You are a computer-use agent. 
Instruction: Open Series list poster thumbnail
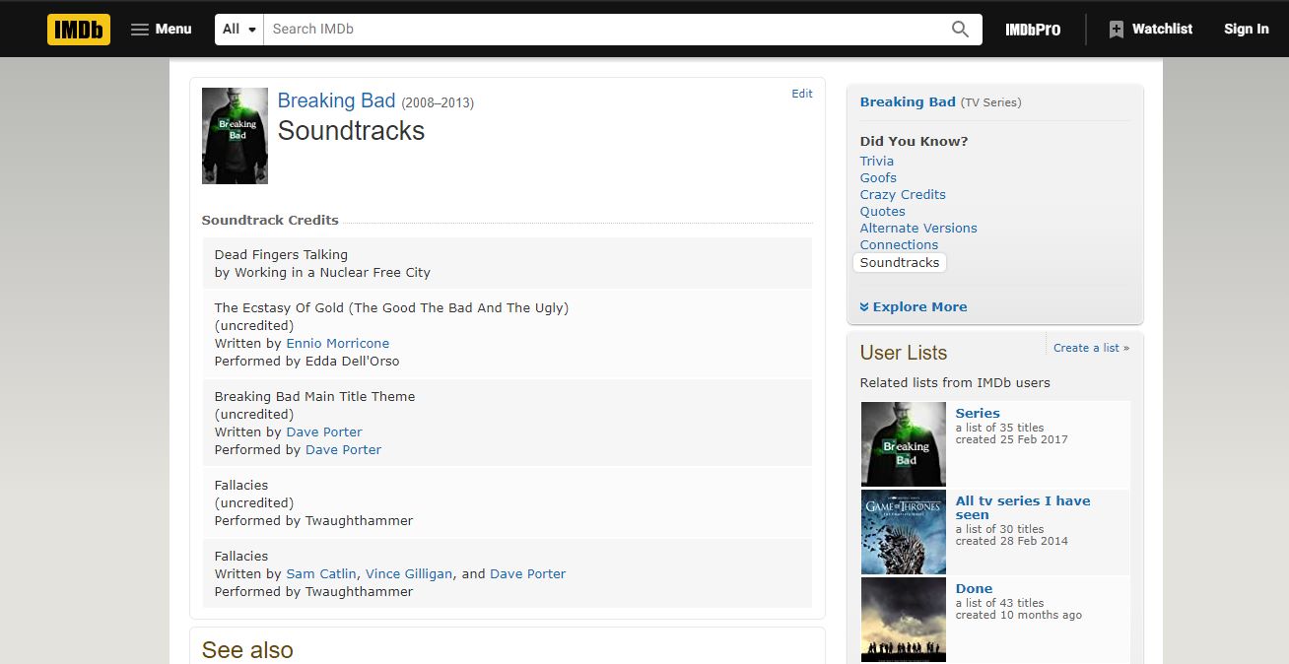904,444
